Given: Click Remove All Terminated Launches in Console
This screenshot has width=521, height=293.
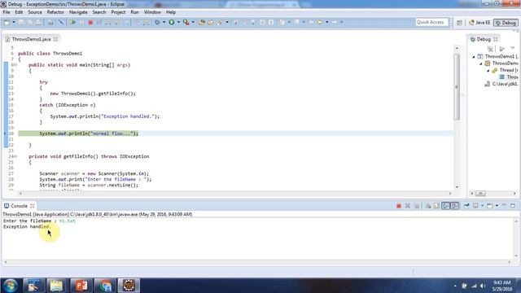Looking at the screenshot, I should [x=417, y=206].
